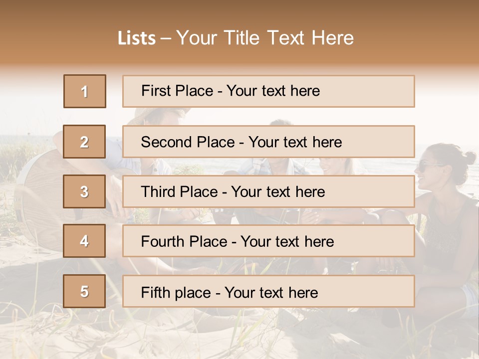Click 'Your Title Text Here' in the title
The height and width of the screenshot is (359, 479).
[265, 38]
